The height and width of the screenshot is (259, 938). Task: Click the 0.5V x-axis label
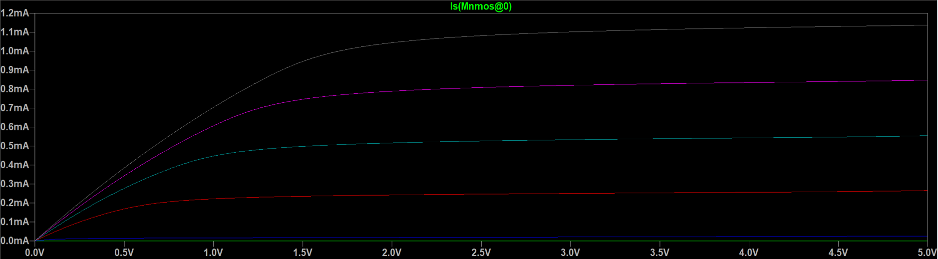tap(124, 253)
